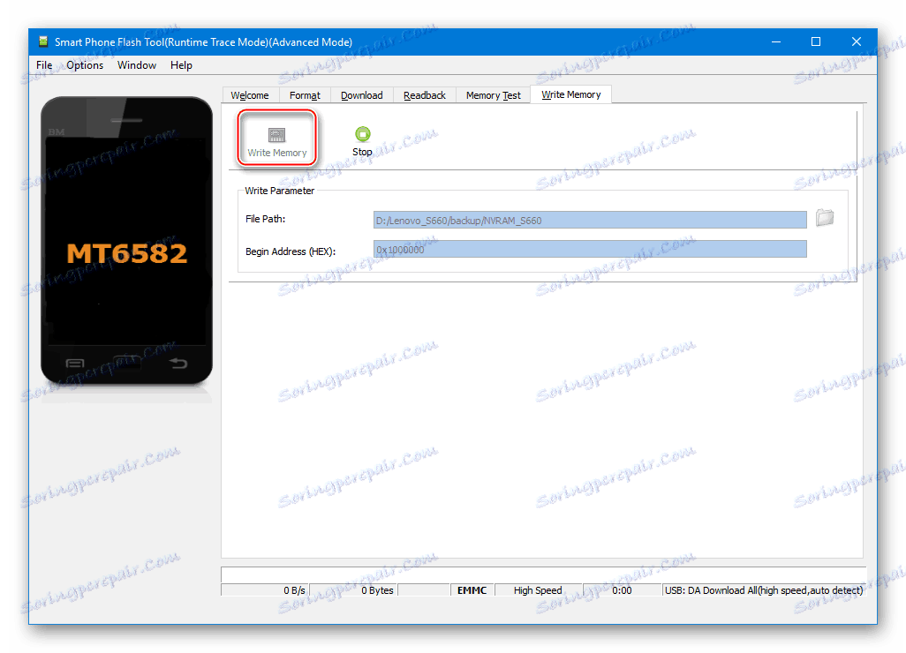Click the USB DA Download All status entry
The image size is (906, 653).
pyautogui.click(x=763, y=590)
